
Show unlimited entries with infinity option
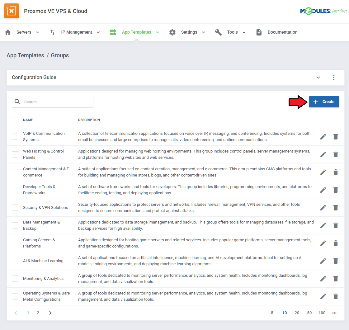point(334,313)
